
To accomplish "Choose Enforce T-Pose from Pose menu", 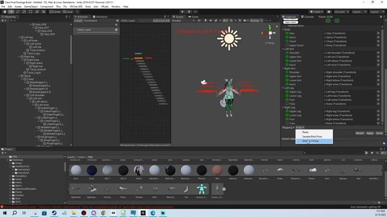I will [314, 141].
